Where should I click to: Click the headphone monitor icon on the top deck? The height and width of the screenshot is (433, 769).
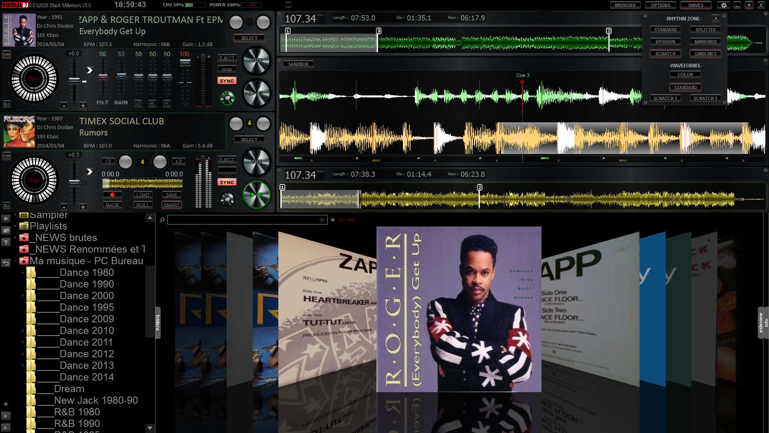[x=227, y=98]
